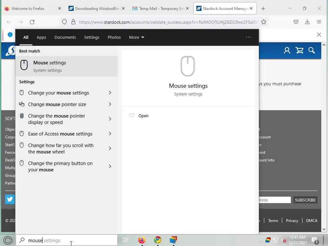
Task: Expand arrow for Change your mouse settings
Action: [110, 93]
